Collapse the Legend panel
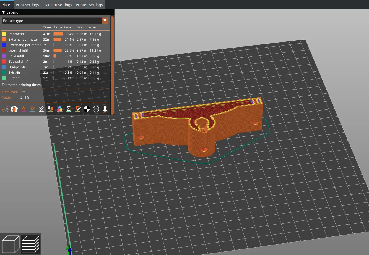Image resolution: width=369 pixels, height=255 pixels. (x=3, y=12)
